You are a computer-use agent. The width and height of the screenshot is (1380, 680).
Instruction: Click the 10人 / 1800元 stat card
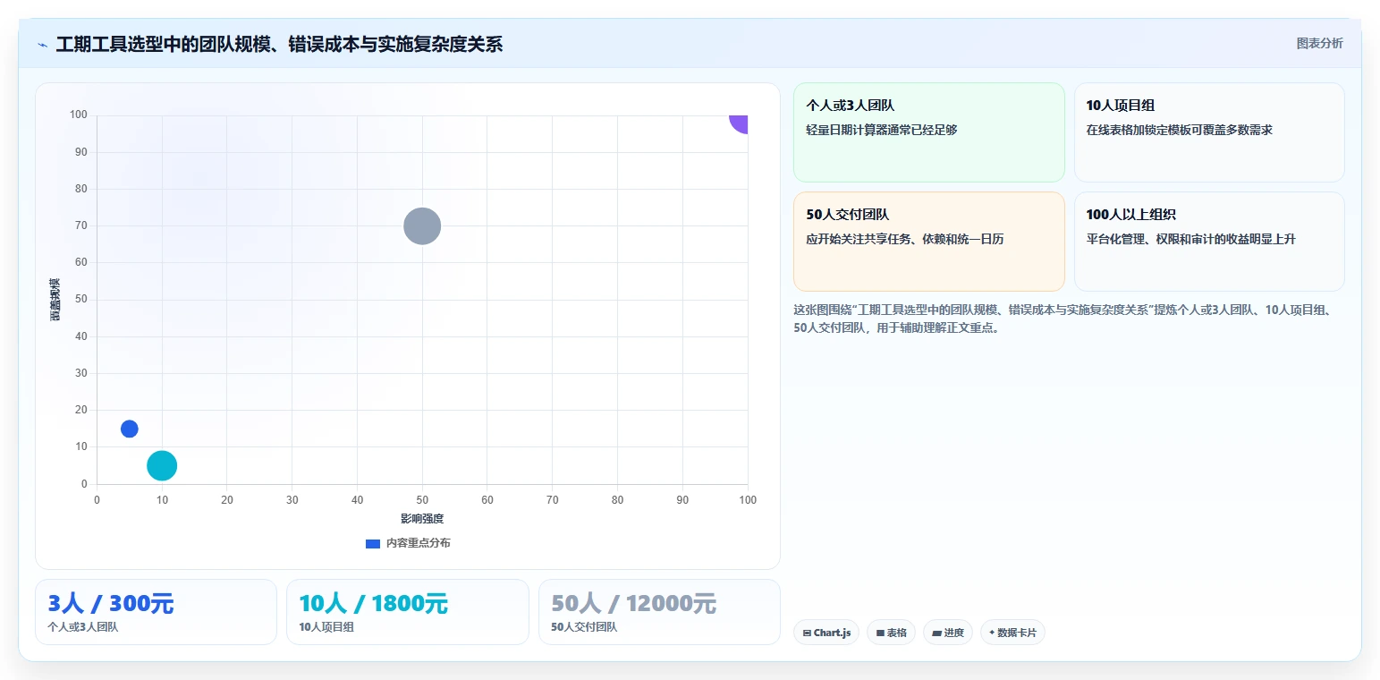pyautogui.click(x=408, y=612)
